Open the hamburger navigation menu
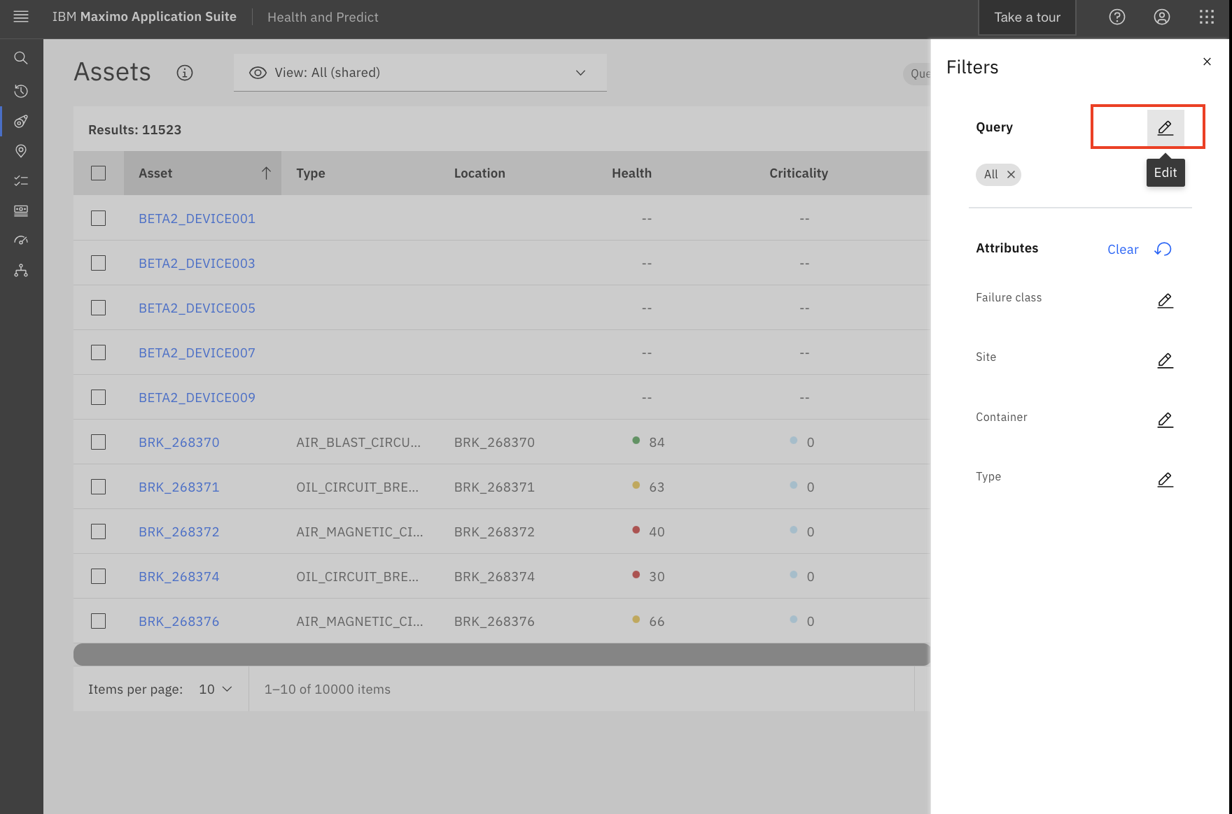The height and width of the screenshot is (814, 1232). coord(21,17)
